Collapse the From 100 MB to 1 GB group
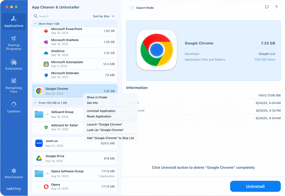This screenshot has height=196, width=285. click(x=35, y=103)
